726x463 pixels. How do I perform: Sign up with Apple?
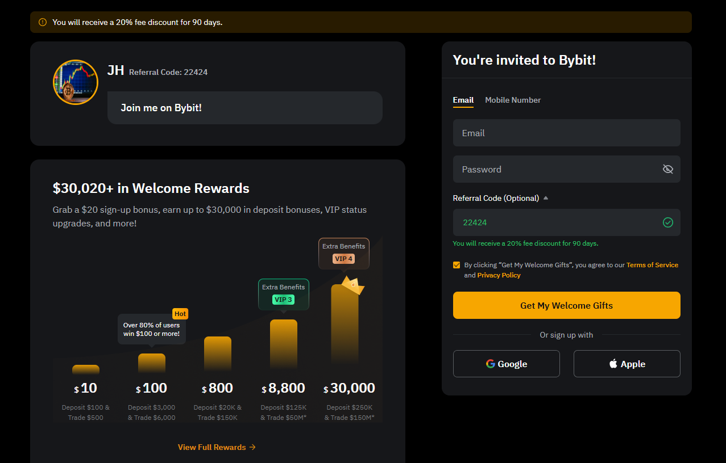[627, 364]
